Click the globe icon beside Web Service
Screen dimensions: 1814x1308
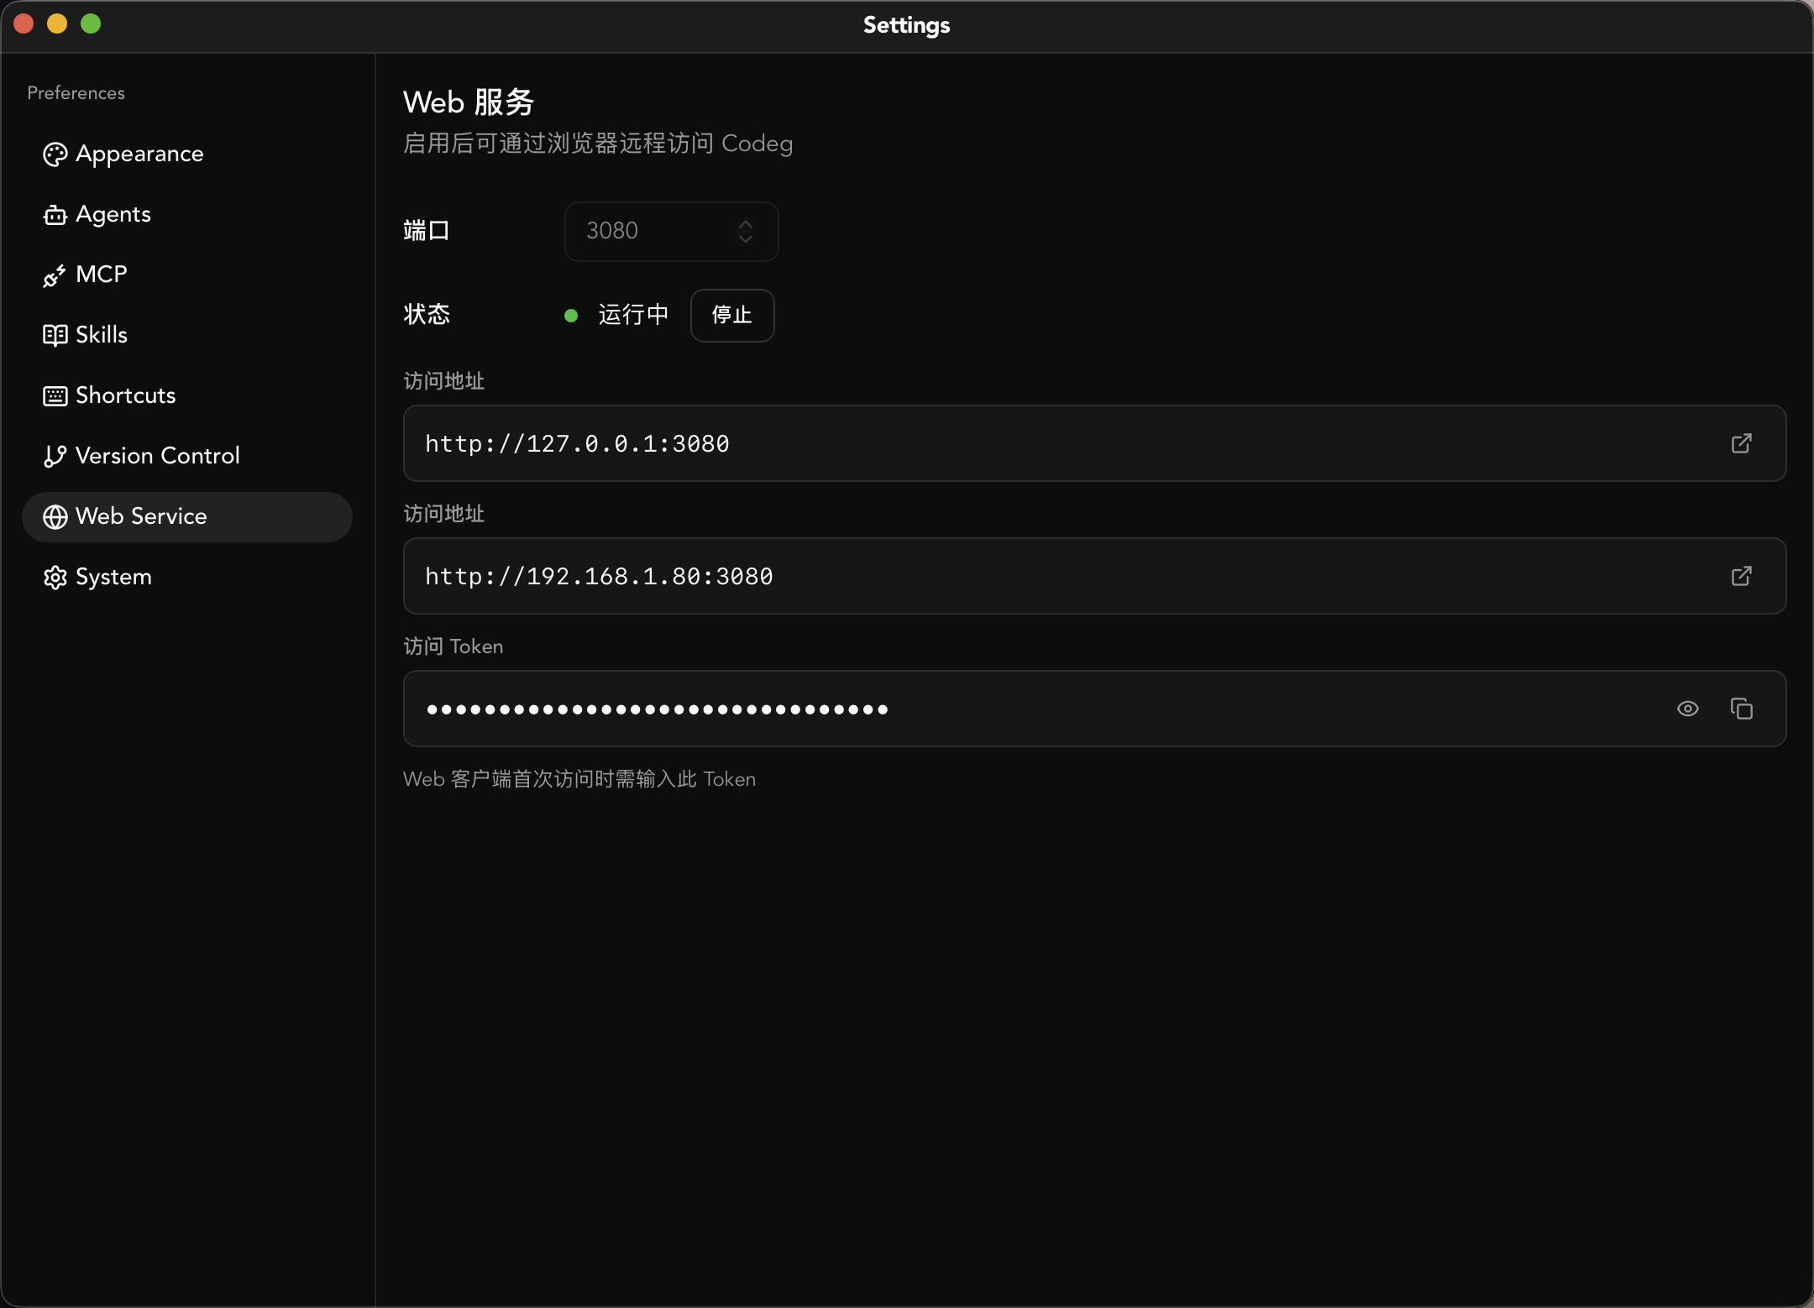55,517
